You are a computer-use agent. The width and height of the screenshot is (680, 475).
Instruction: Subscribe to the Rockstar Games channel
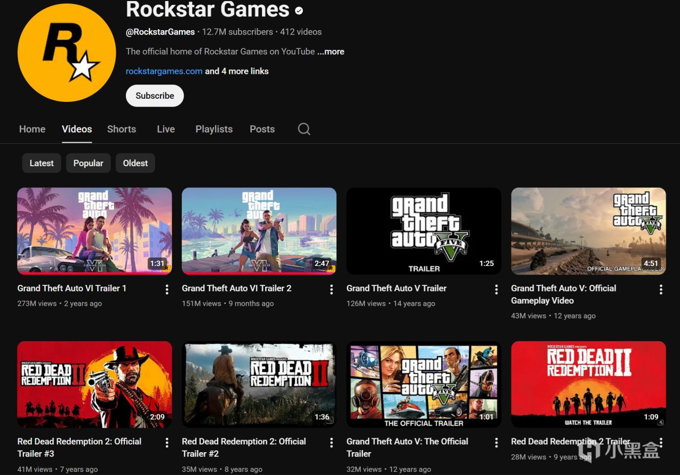tap(155, 96)
